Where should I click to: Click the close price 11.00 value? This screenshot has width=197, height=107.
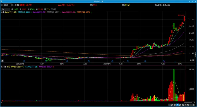click(x=40, y=9)
